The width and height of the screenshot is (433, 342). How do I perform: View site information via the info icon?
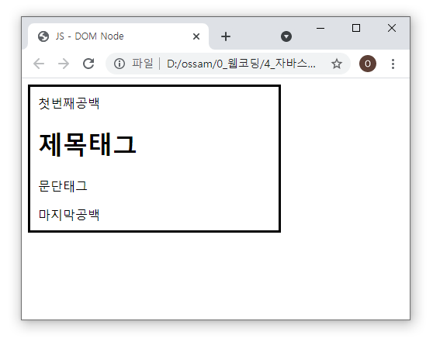pyautogui.click(x=120, y=64)
